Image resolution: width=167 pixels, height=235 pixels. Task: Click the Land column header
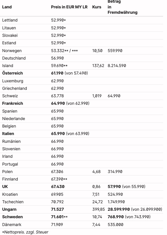(x=7, y=7)
